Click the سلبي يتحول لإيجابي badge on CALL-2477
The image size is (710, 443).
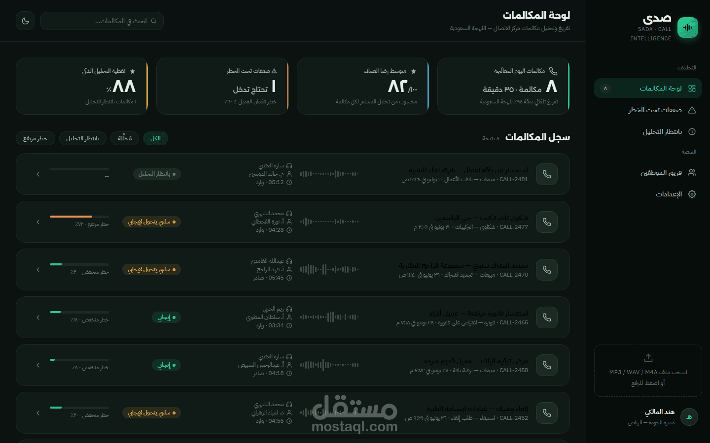[x=151, y=222]
